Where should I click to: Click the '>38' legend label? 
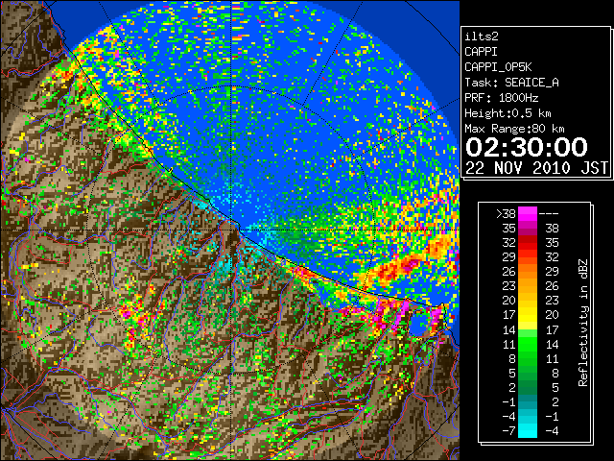point(506,214)
